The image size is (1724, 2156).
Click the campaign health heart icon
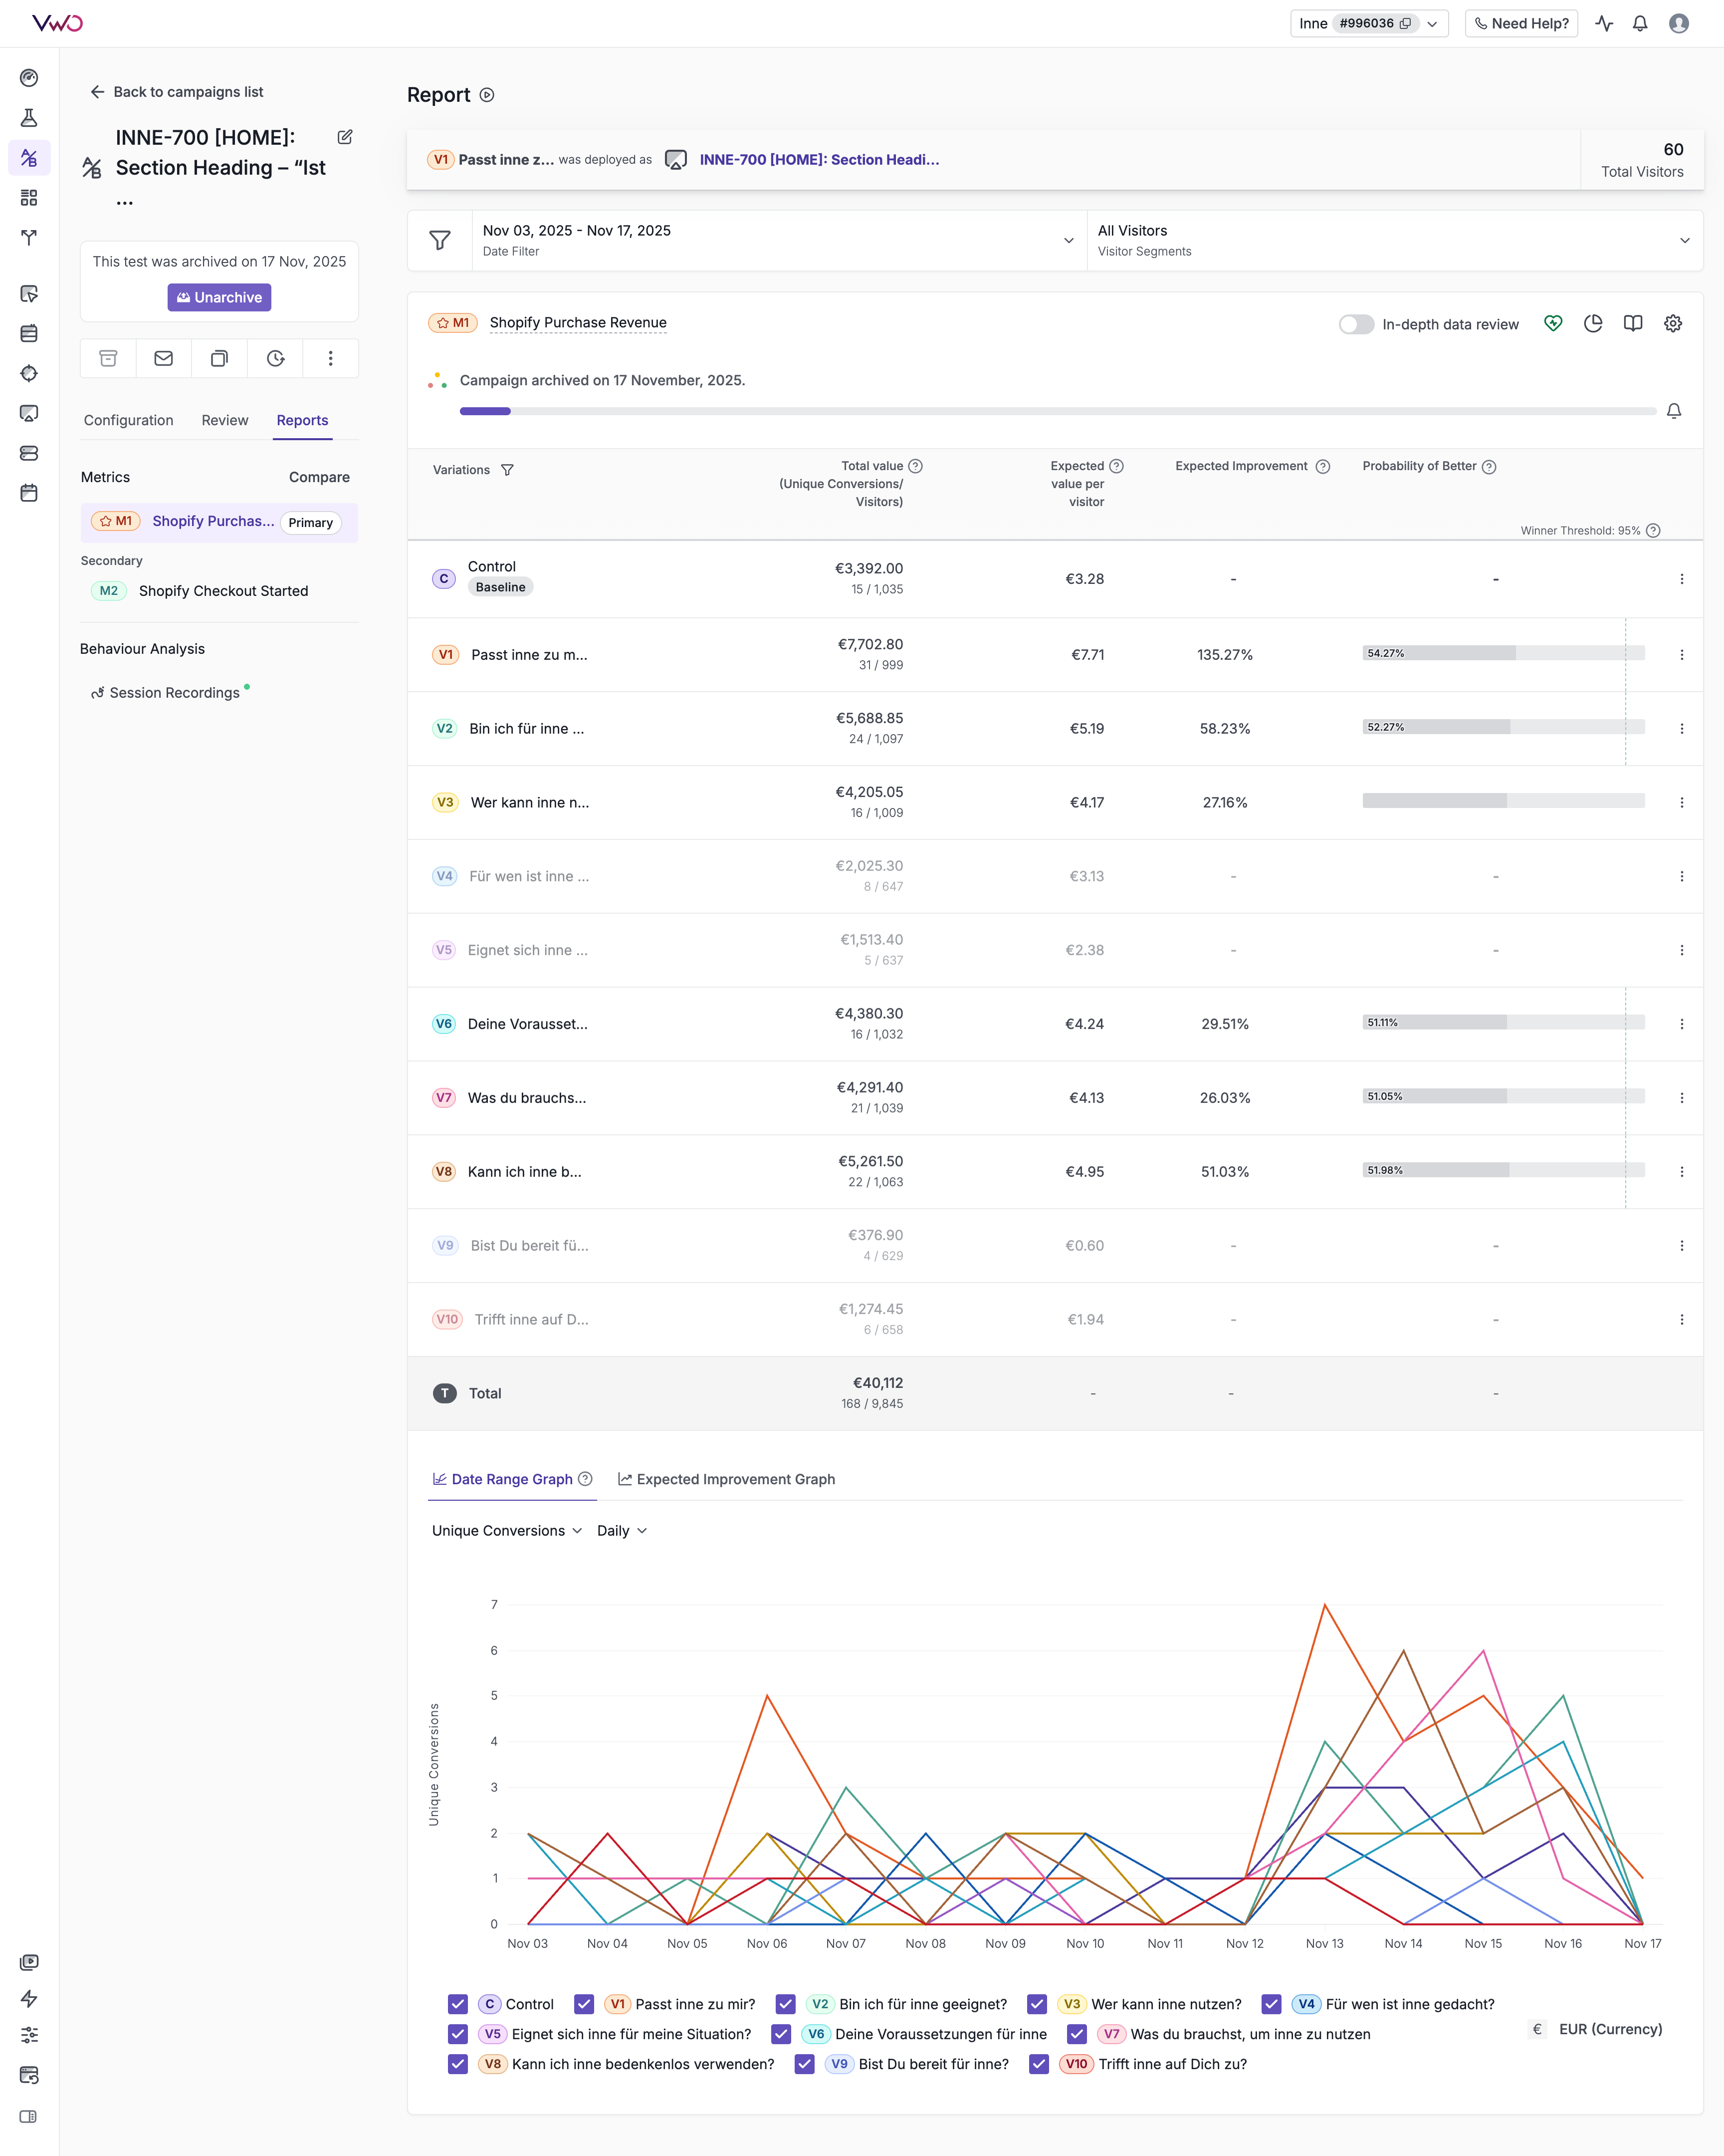click(x=1553, y=323)
